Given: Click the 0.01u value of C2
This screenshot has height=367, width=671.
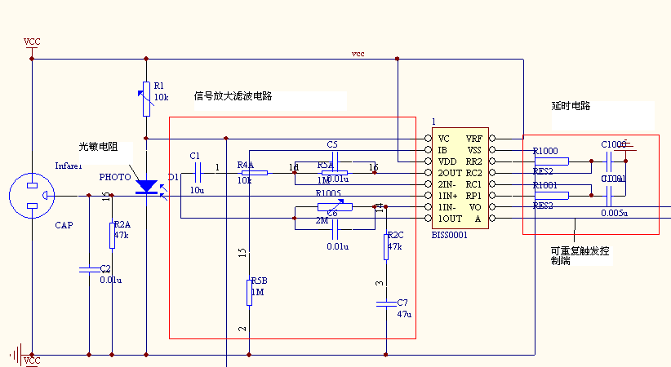Looking at the screenshot, I should pos(111,281).
